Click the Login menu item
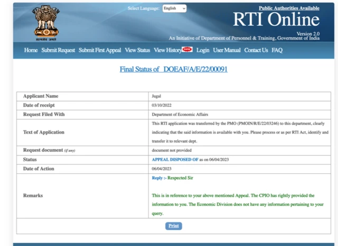Image resolution: width=338 pixels, height=246 pixels. pos(203,50)
